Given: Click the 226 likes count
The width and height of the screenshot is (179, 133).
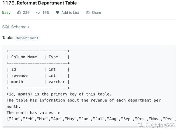Looking at the screenshot, I should (x=26, y=12).
